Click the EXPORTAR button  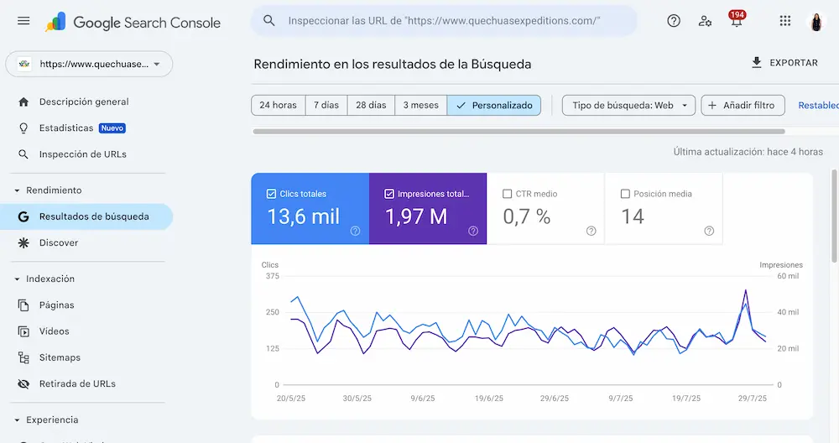785,63
